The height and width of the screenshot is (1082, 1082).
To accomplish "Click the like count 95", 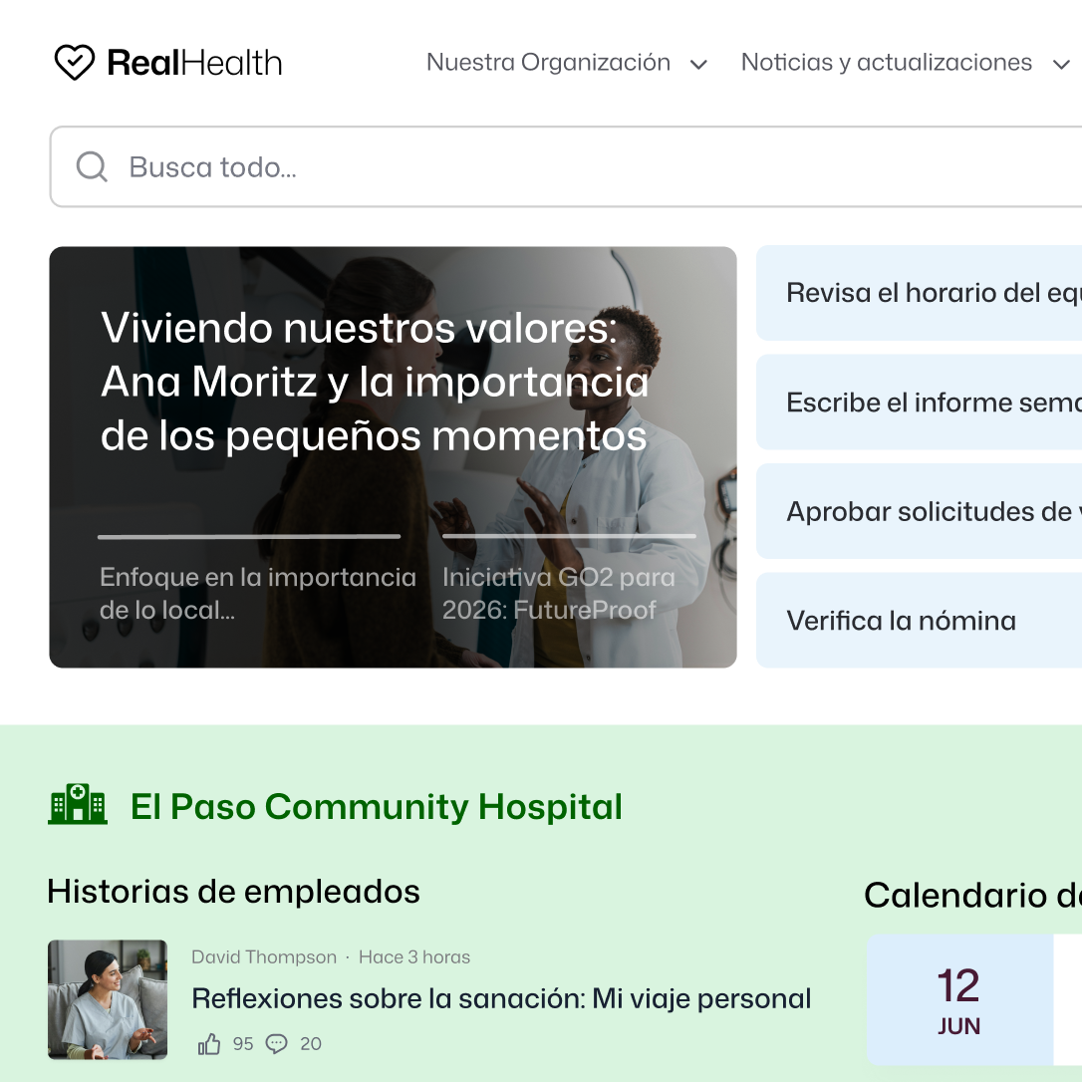I will pos(243,1043).
